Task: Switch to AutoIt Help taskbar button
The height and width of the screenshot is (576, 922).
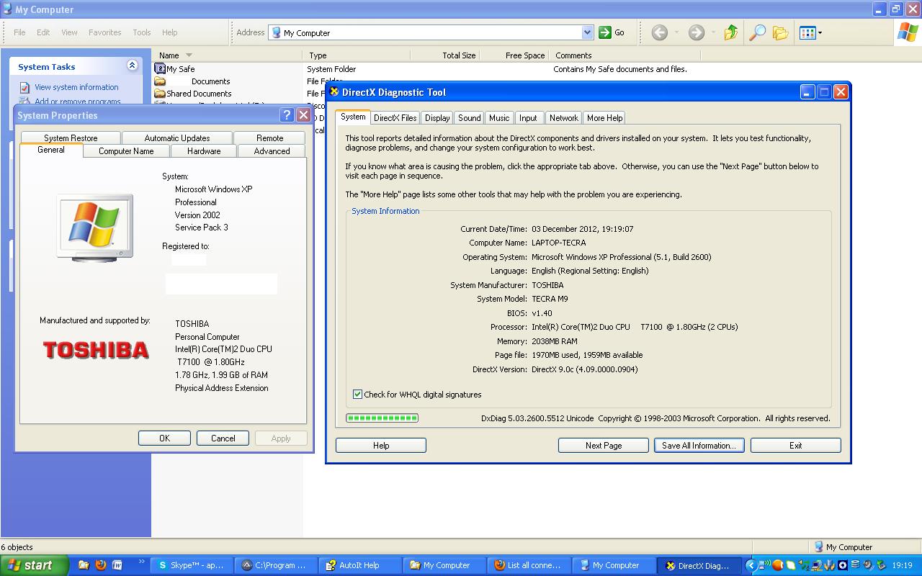Action: click(359, 565)
